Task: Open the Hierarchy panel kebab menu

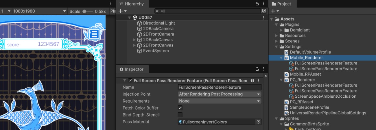Action: [263, 4]
